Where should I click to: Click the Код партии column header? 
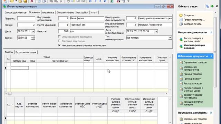pyautogui.click(x=19, y=105)
